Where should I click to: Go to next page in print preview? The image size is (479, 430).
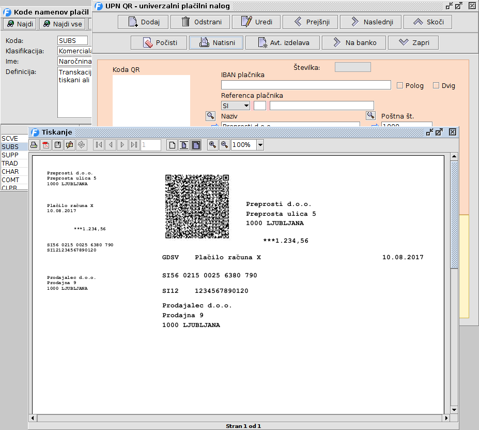click(x=122, y=145)
